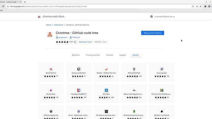Open the settings gear in the store header
This screenshot has width=212, height=119.
[x=151, y=17]
